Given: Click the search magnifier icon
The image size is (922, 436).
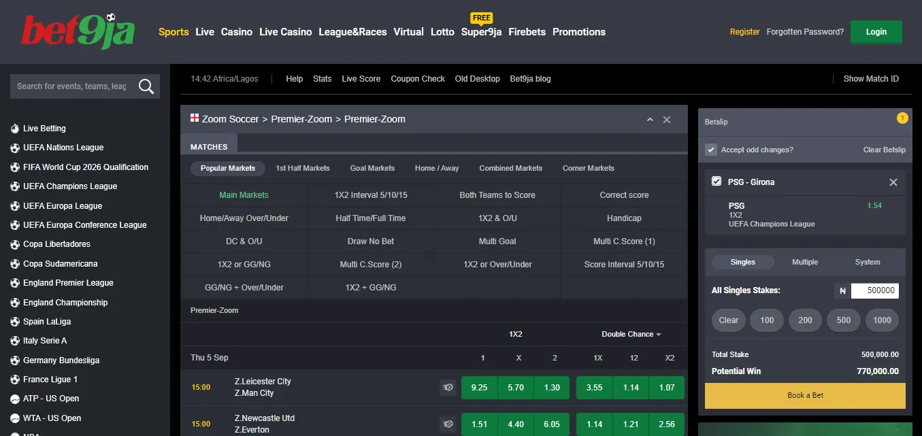Looking at the screenshot, I should click(146, 86).
